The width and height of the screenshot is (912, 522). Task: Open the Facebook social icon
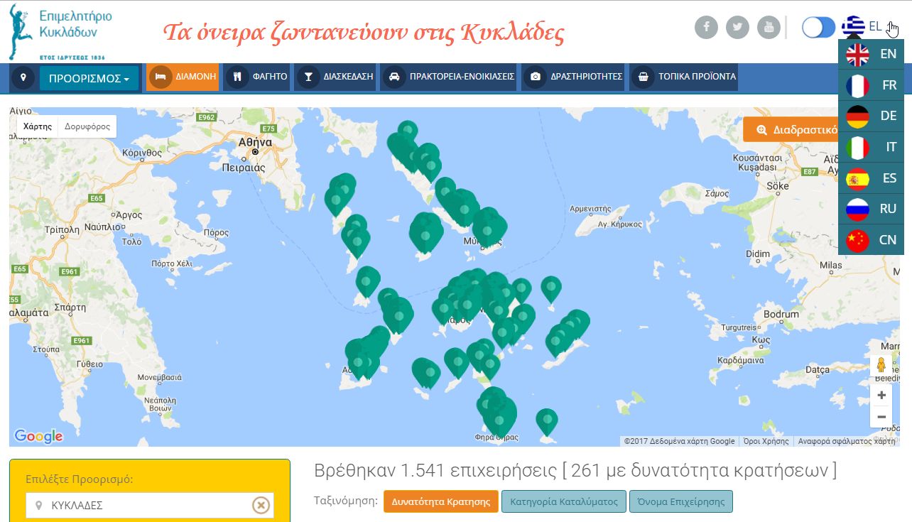[x=706, y=28]
